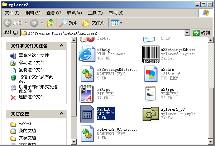
Task: Select the X2.LIC file icon
Action: pyautogui.click(x=87, y=114)
